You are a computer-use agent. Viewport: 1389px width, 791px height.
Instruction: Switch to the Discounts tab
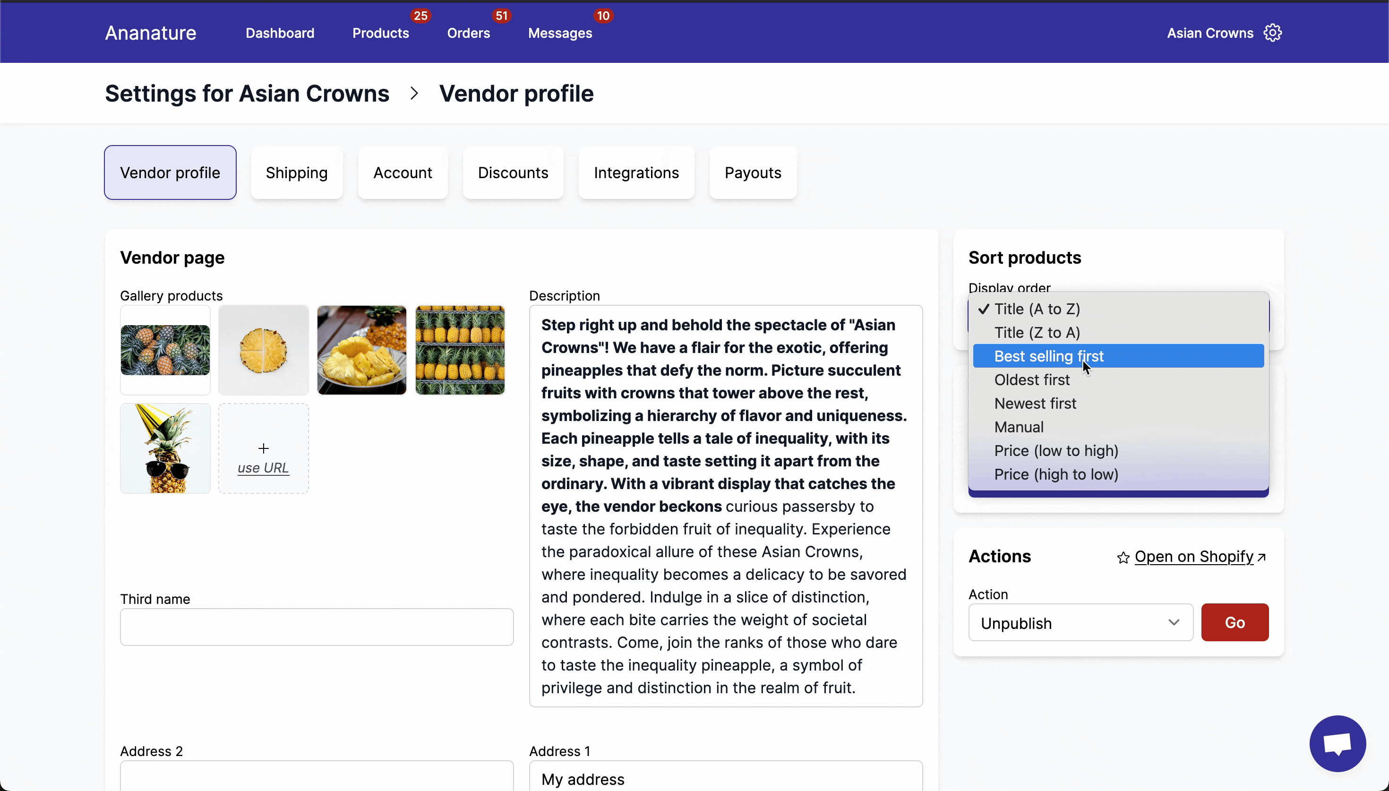click(513, 172)
